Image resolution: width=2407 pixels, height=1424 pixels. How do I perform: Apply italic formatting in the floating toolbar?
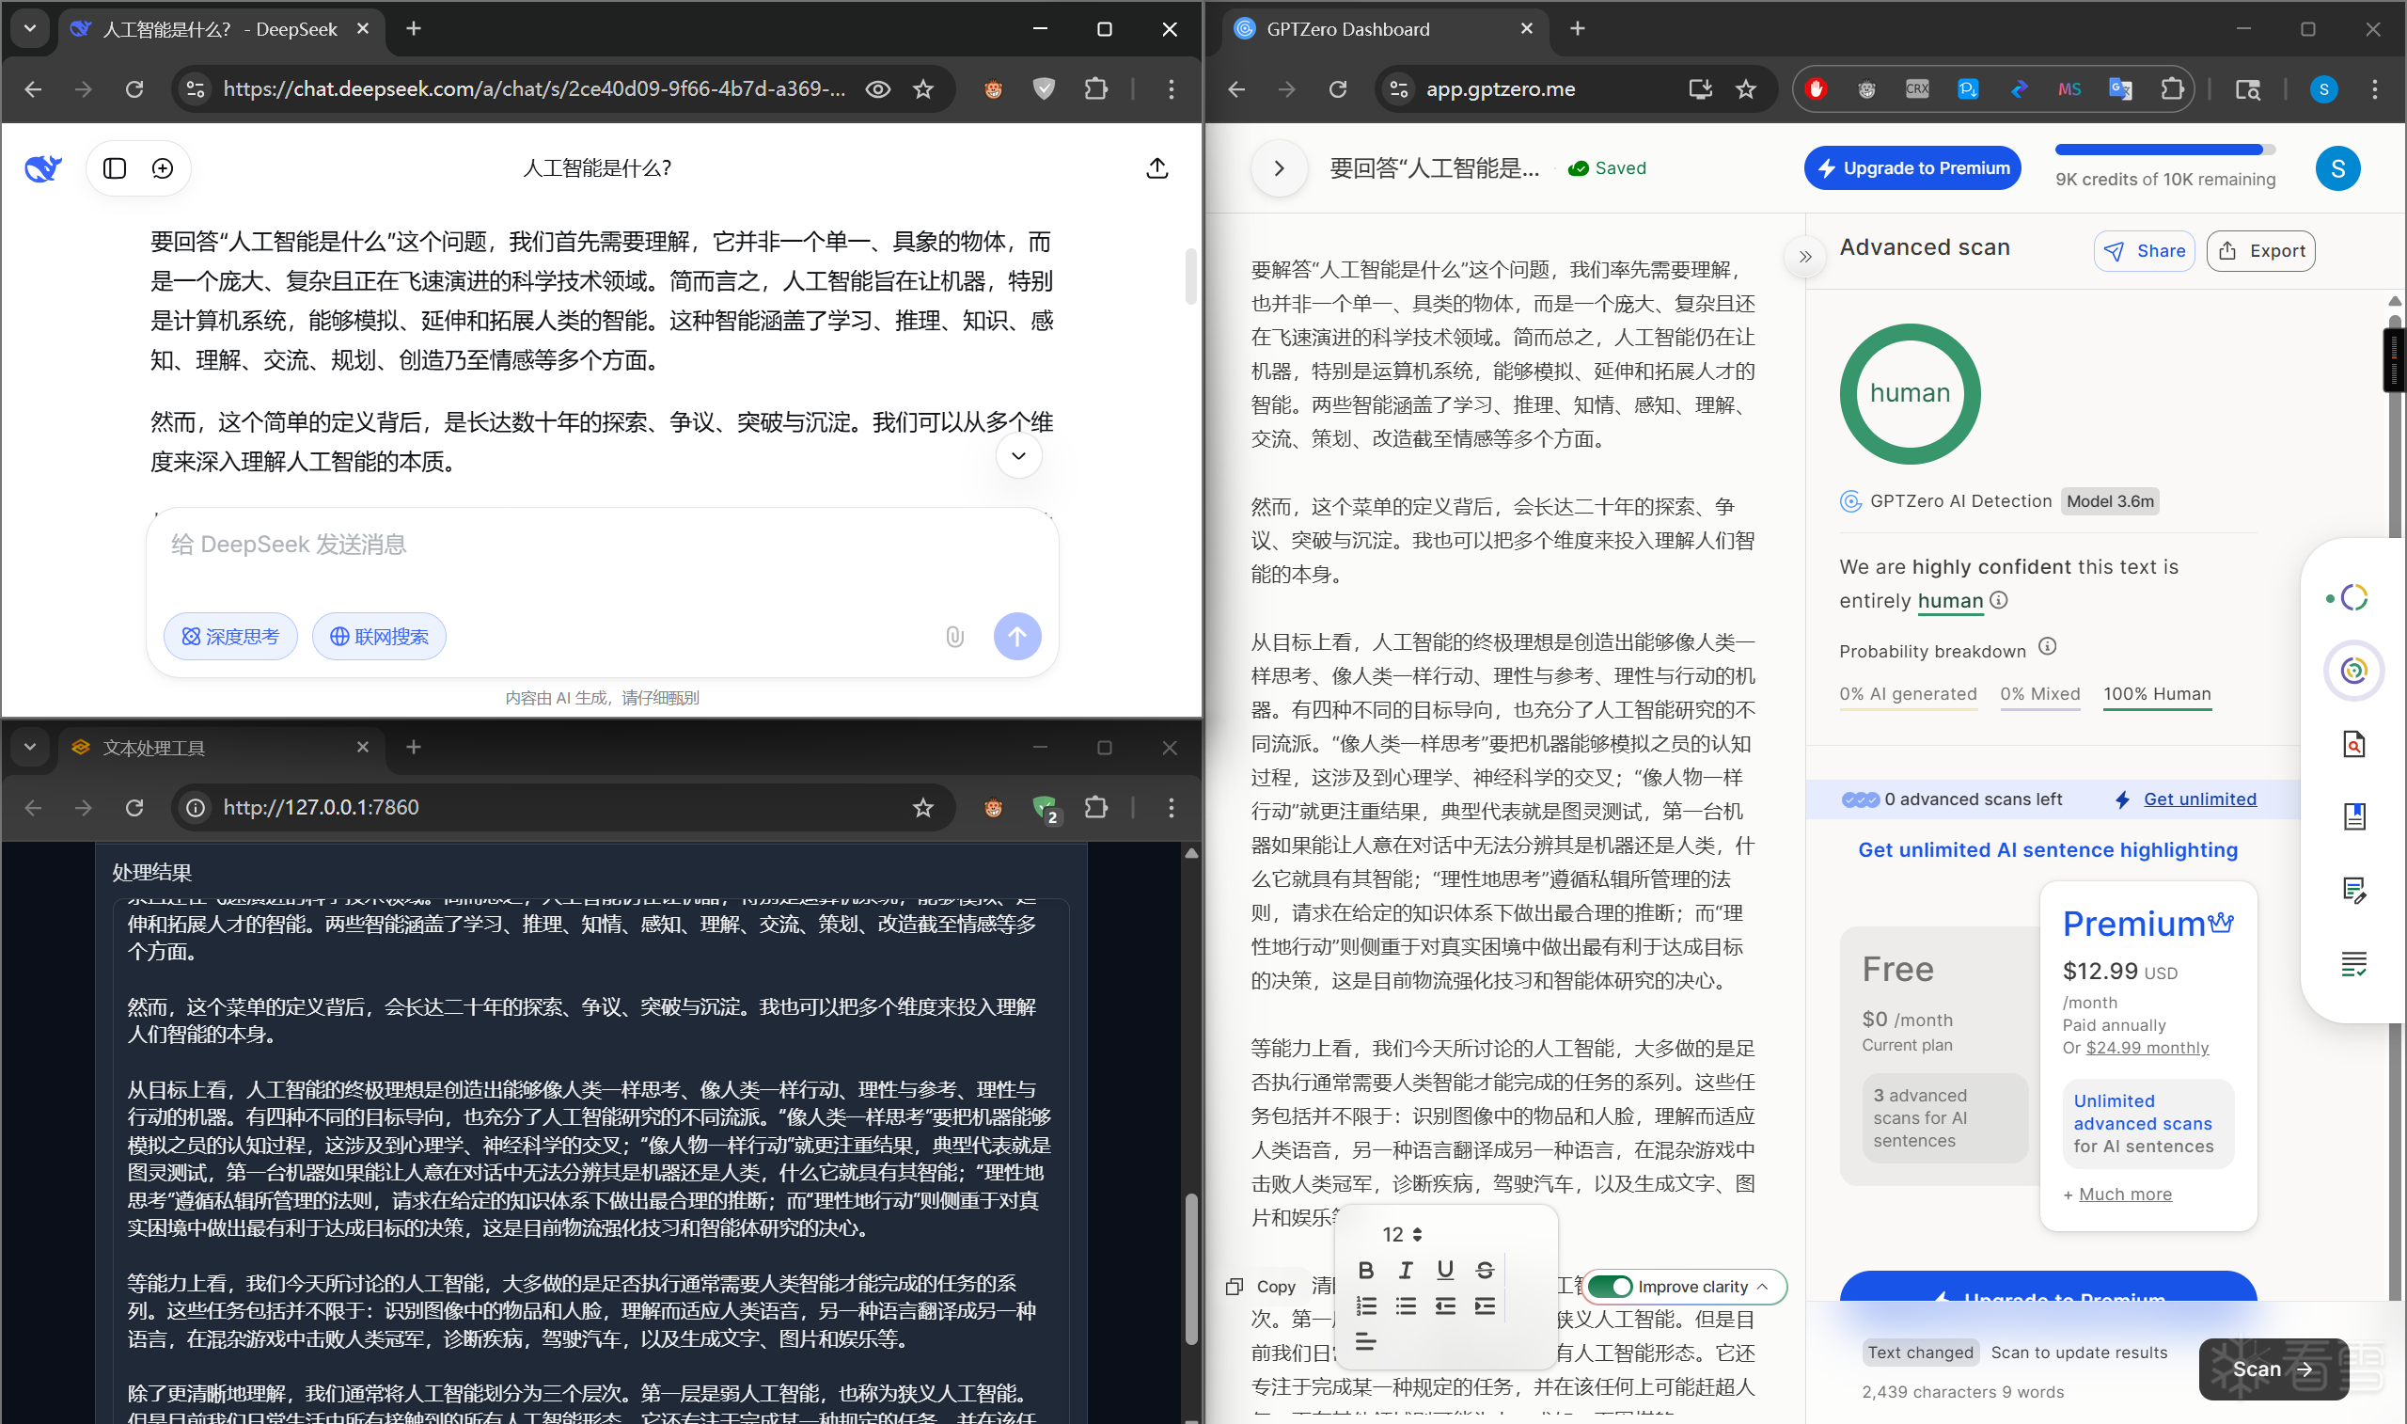(1405, 1271)
